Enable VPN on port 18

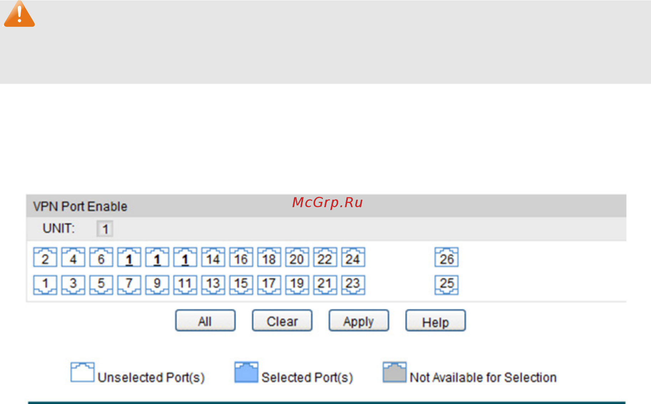click(x=269, y=257)
